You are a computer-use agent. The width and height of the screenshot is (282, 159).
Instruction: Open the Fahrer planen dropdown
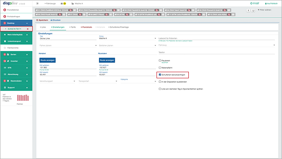68,46
